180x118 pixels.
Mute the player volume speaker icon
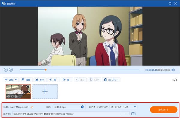tap(173, 70)
